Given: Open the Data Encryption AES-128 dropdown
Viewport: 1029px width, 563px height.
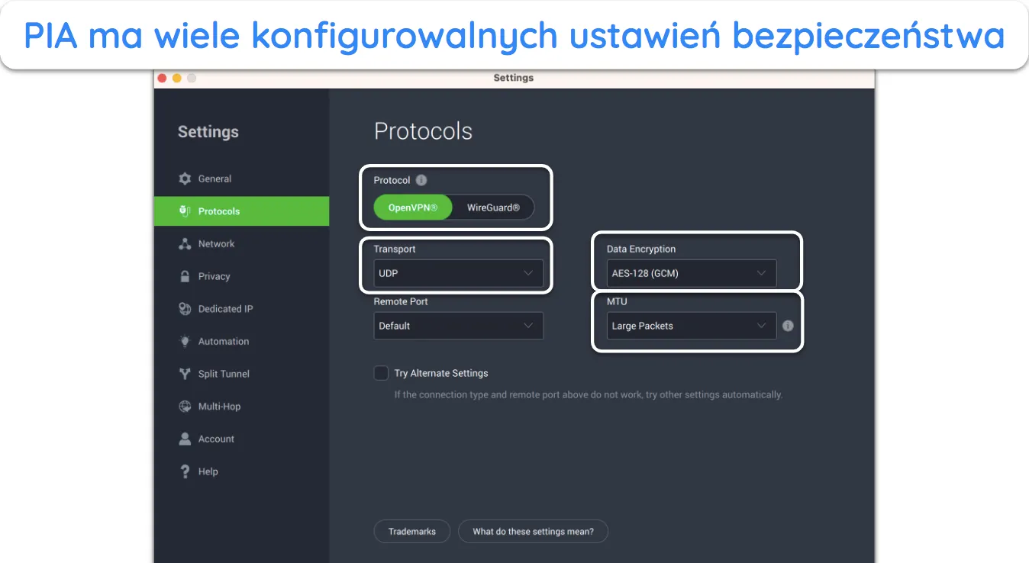Looking at the screenshot, I should coord(692,273).
